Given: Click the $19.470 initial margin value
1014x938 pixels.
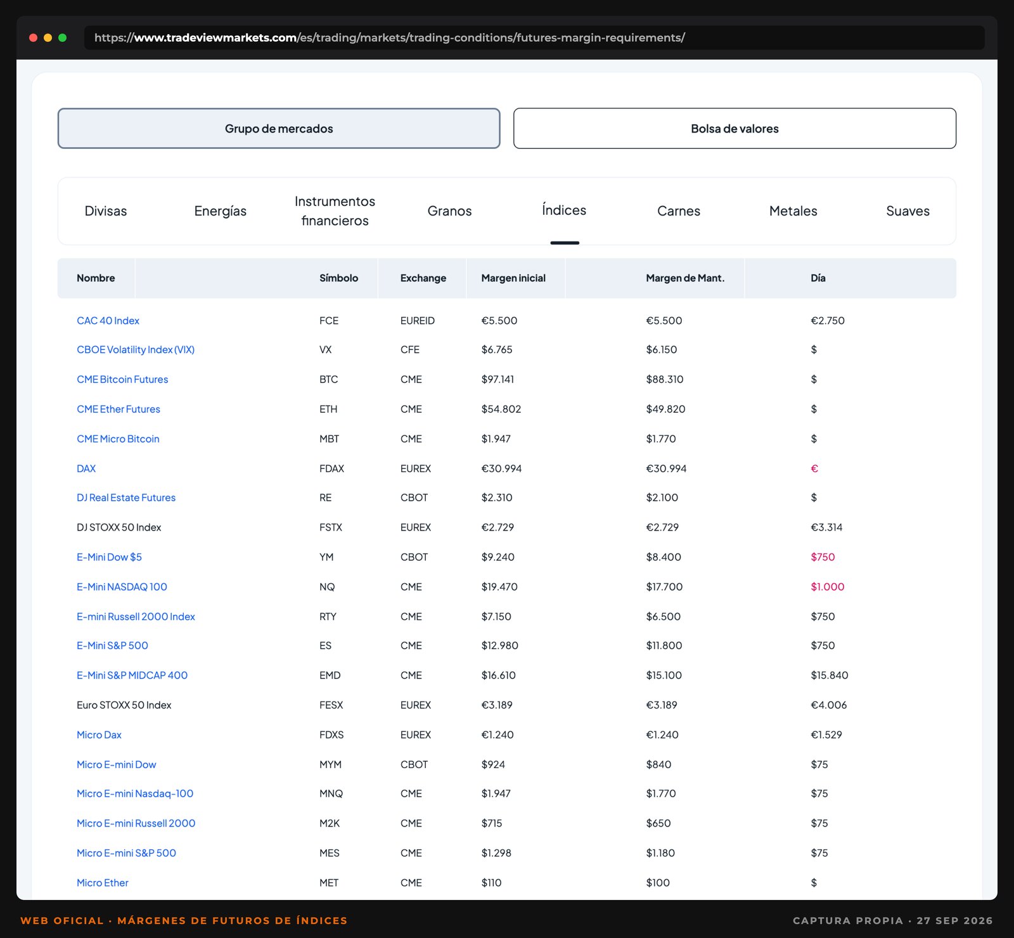Looking at the screenshot, I should tap(499, 587).
